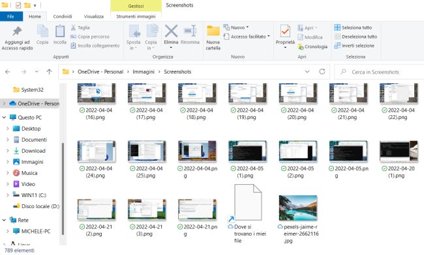
Task: Cut selection with Taglia scissors
Action: click(x=80, y=27)
